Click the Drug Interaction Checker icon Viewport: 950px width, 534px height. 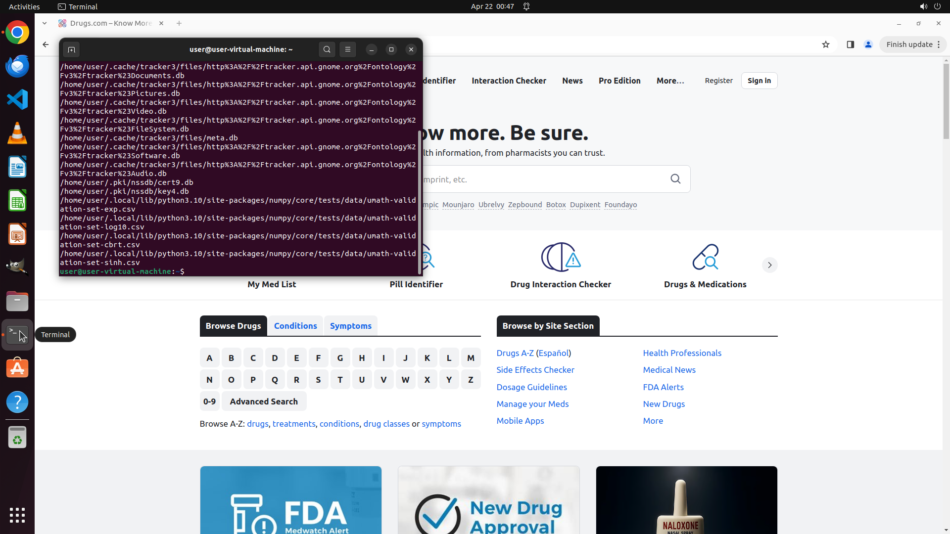point(561,257)
